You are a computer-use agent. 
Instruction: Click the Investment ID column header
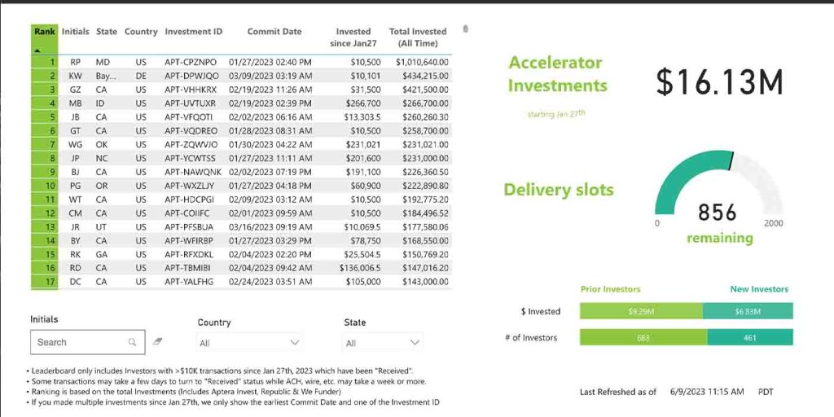193,32
